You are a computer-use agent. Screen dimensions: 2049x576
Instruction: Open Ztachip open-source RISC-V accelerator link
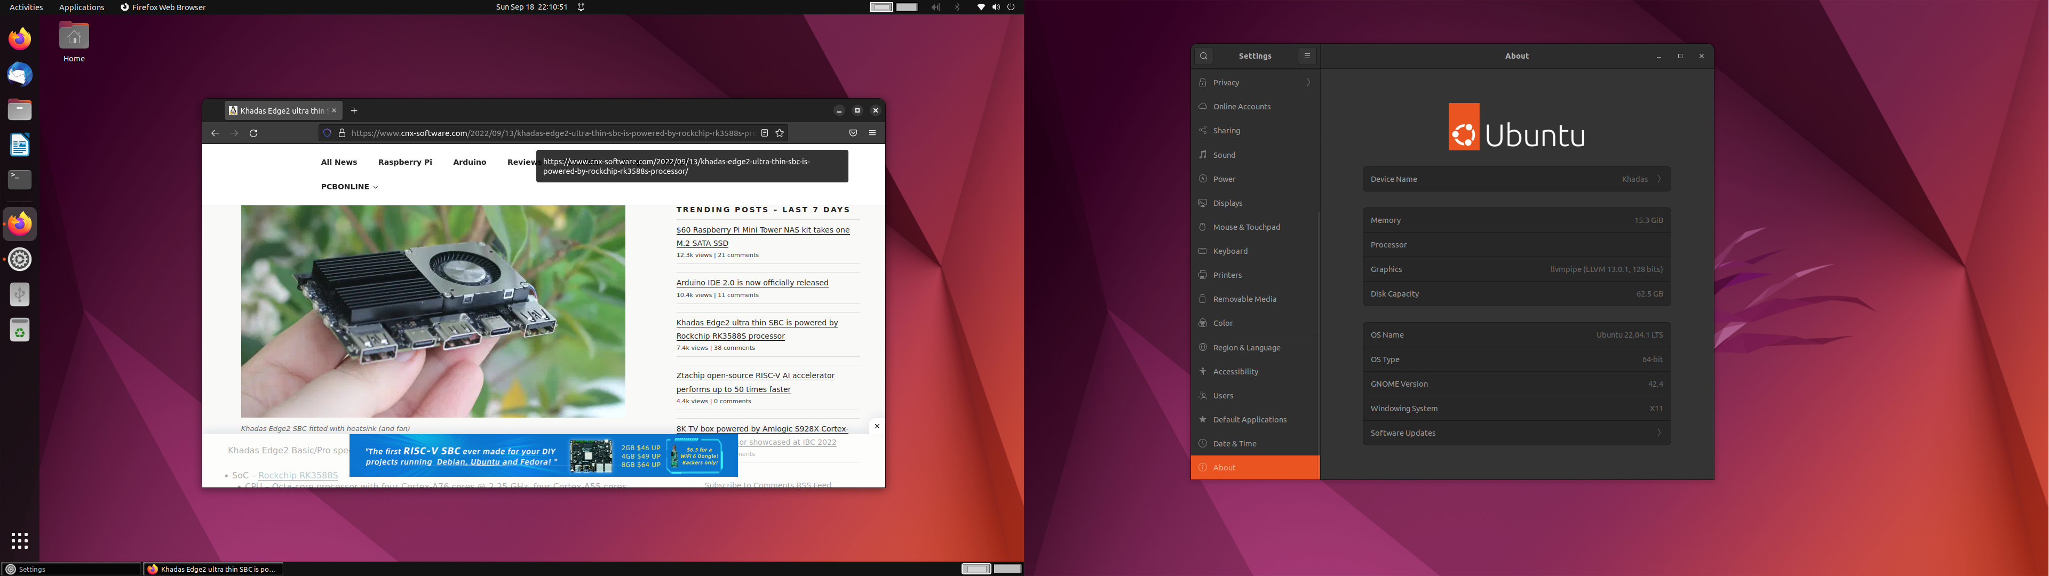(755, 382)
